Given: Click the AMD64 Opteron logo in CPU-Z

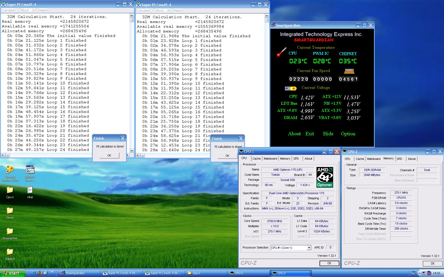Looking at the screenshot, I should tap(325, 177).
